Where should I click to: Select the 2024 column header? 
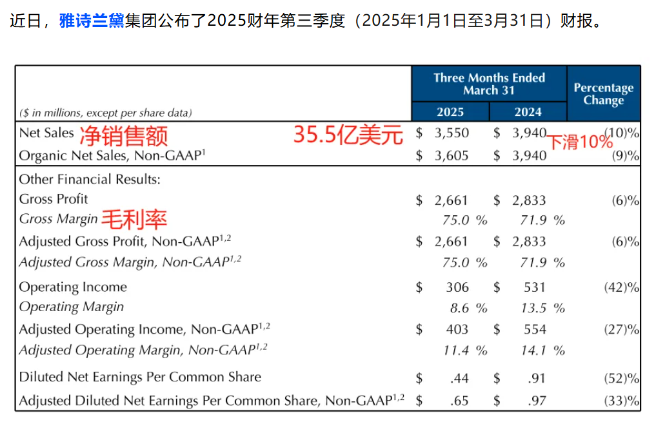[527, 111]
